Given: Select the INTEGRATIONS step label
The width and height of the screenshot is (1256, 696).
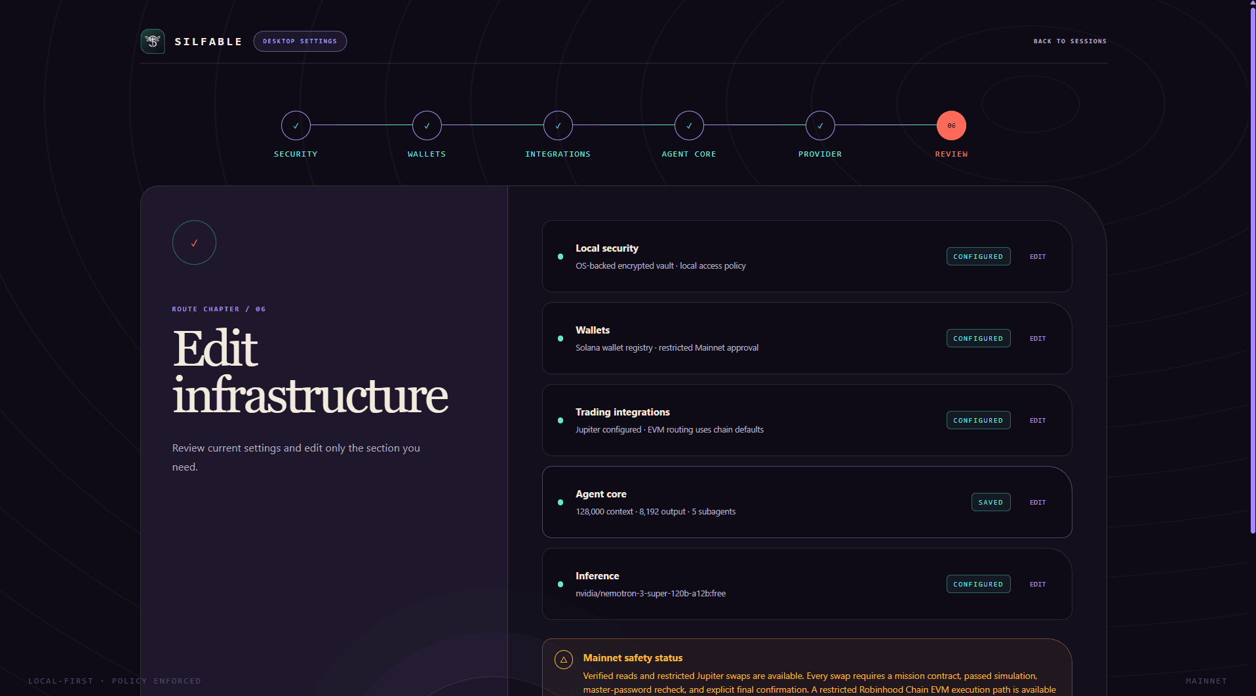Looking at the screenshot, I should point(558,154).
